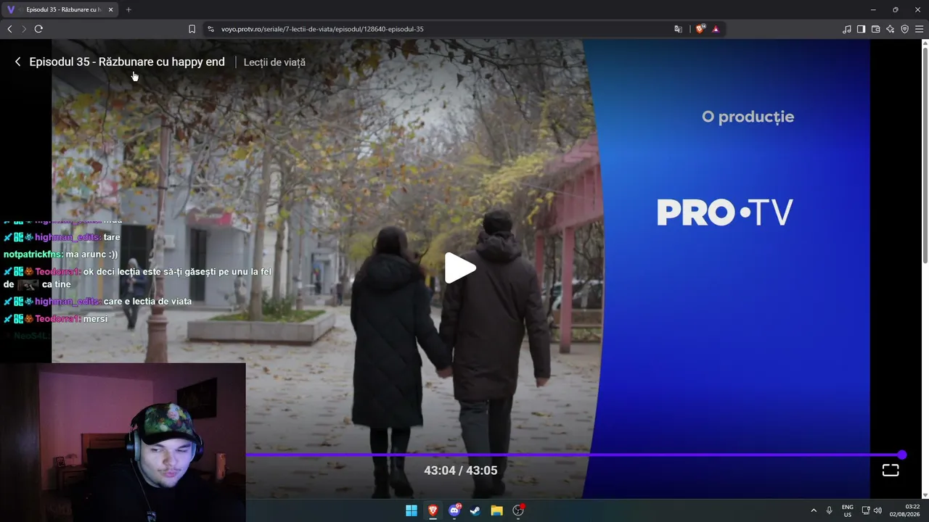Viewport: 929px width, 522px height.
Task: View site information icon in the address bar
Action: point(210,29)
